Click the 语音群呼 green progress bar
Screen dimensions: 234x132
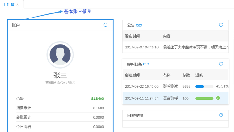(x=204, y=98)
